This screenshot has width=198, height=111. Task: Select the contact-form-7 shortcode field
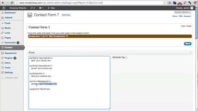point(110,36)
